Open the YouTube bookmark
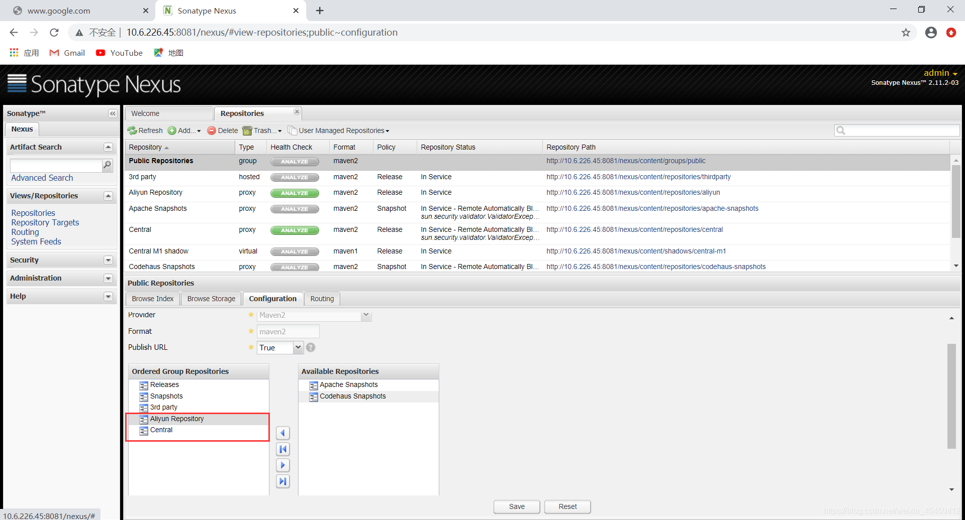 tap(120, 53)
